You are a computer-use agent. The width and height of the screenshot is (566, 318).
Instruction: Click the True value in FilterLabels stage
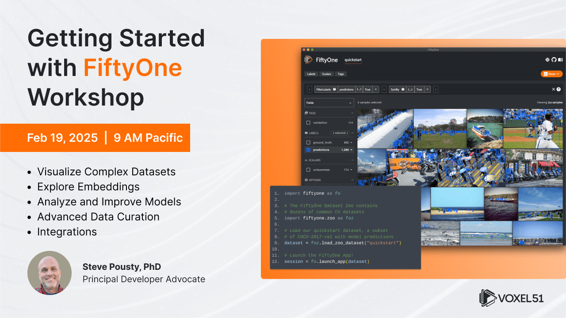pyautogui.click(x=367, y=89)
